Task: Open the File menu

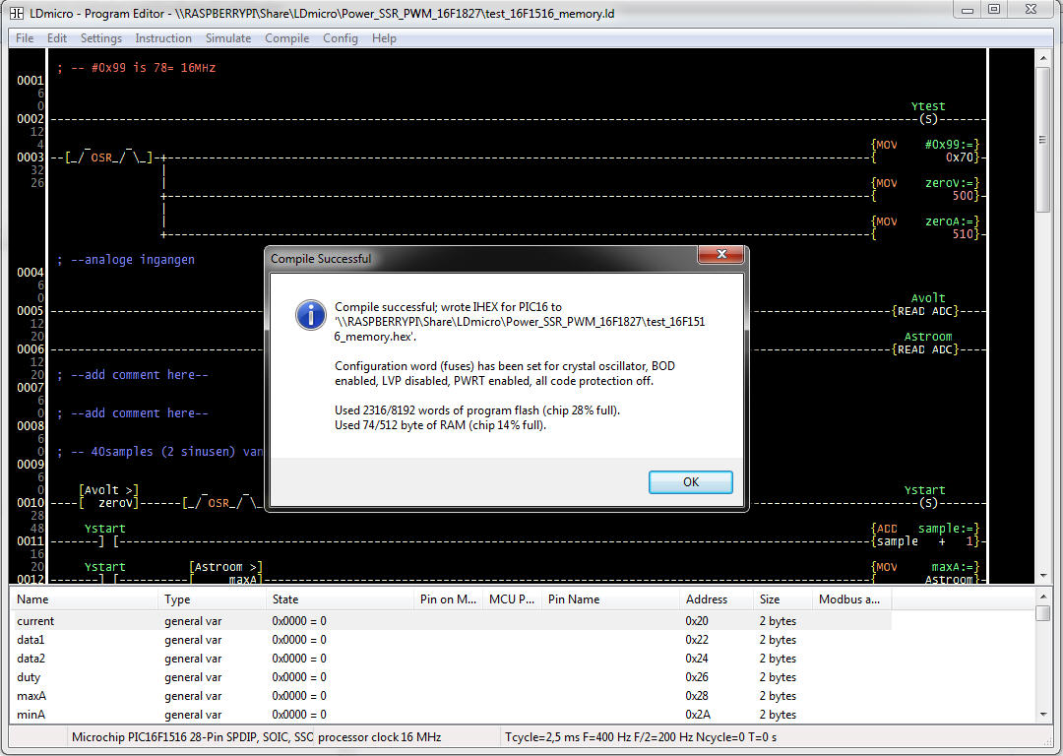Action: point(25,38)
